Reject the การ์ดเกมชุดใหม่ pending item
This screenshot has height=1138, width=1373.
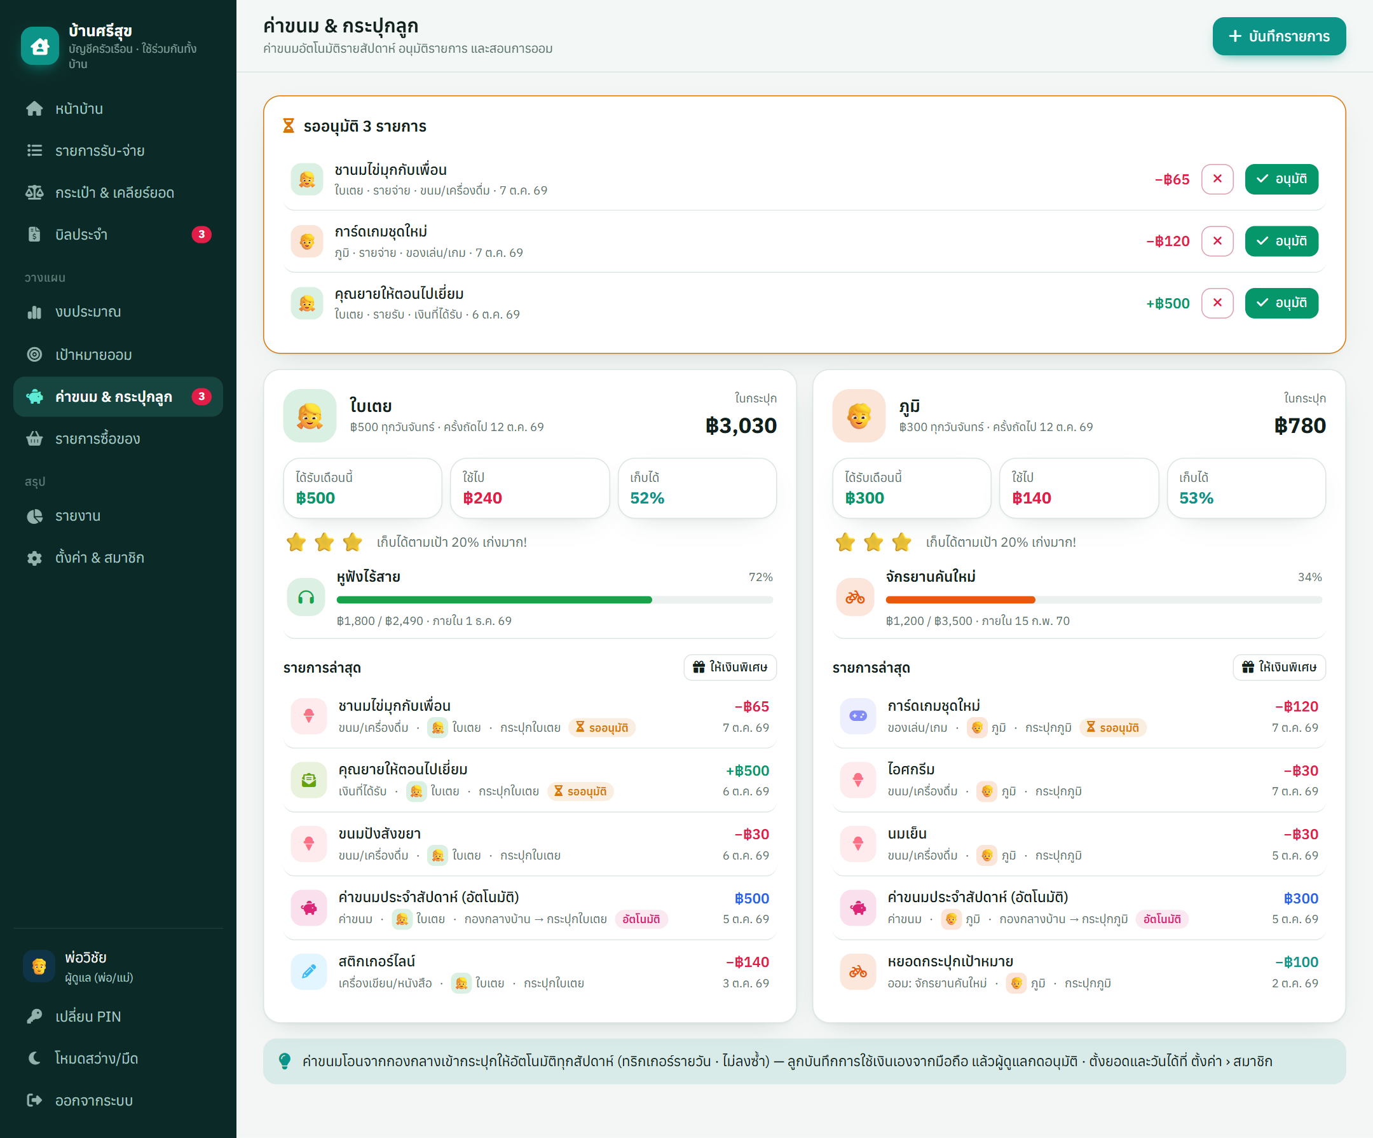[x=1217, y=242]
